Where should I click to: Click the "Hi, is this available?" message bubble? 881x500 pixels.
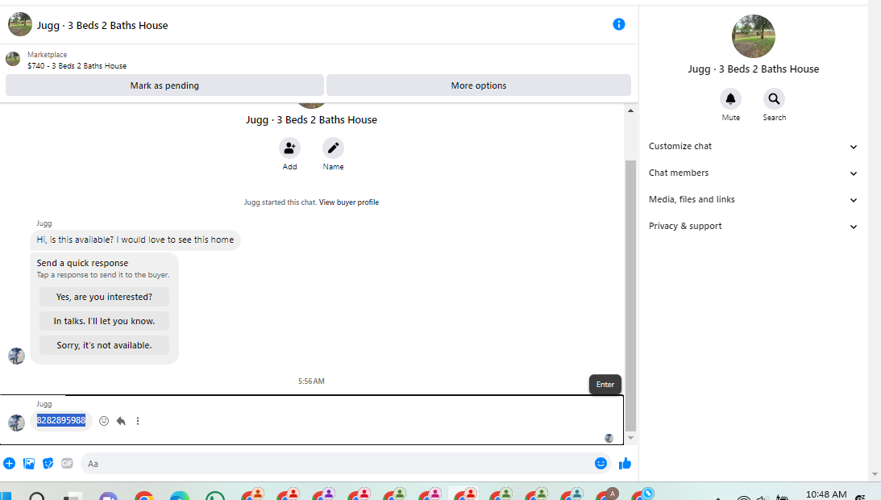coord(135,240)
